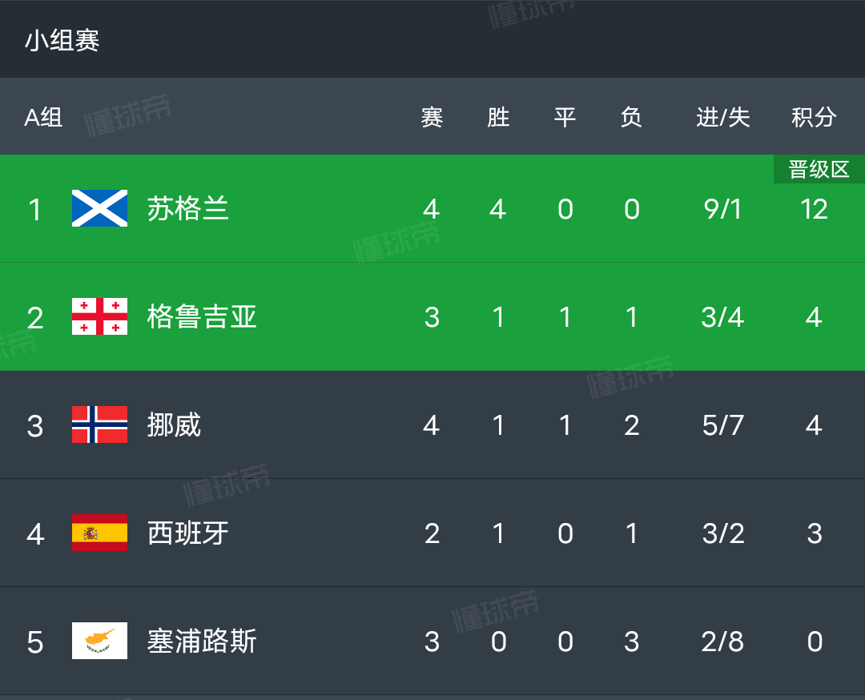Click the 积分 column header
This screenshot has height=700, width=865.
coord(815,118)
